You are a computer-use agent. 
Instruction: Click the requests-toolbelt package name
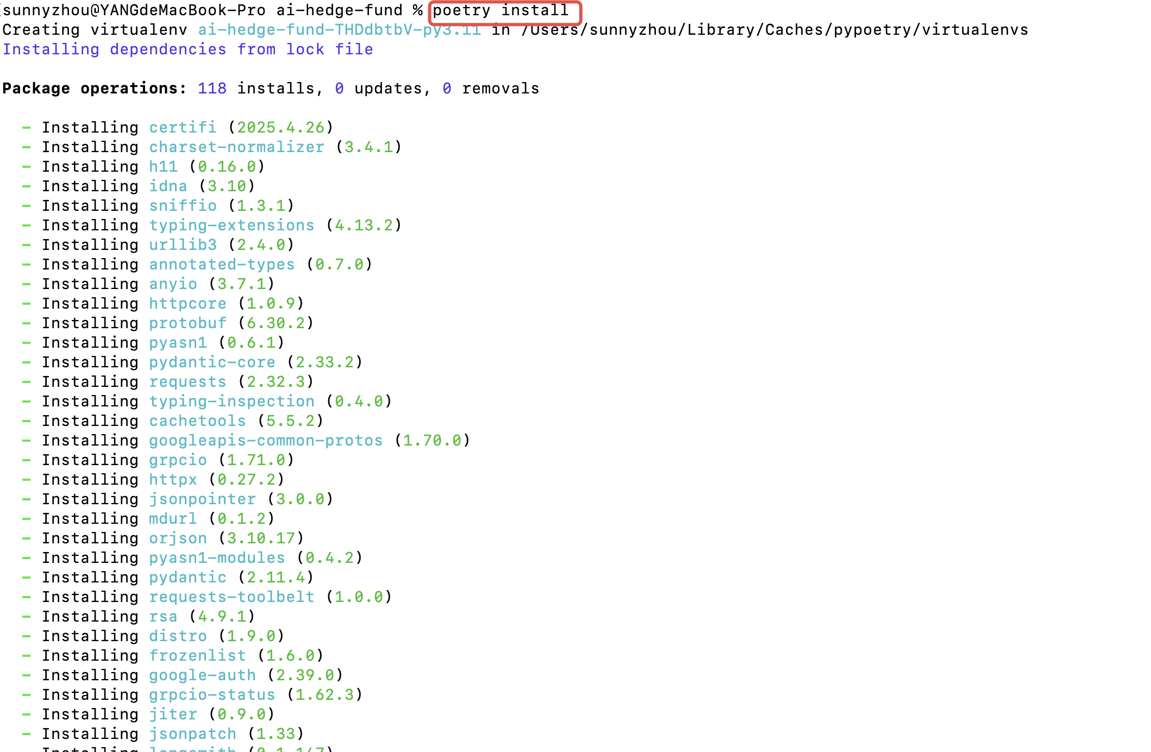[x=232, y=597]
